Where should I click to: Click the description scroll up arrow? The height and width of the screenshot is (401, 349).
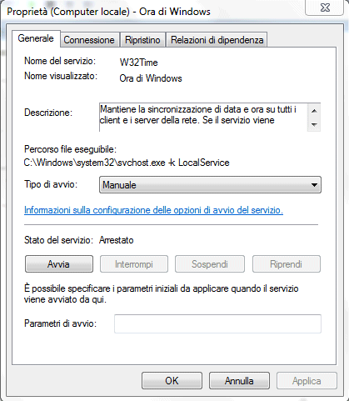coord(314,111)
